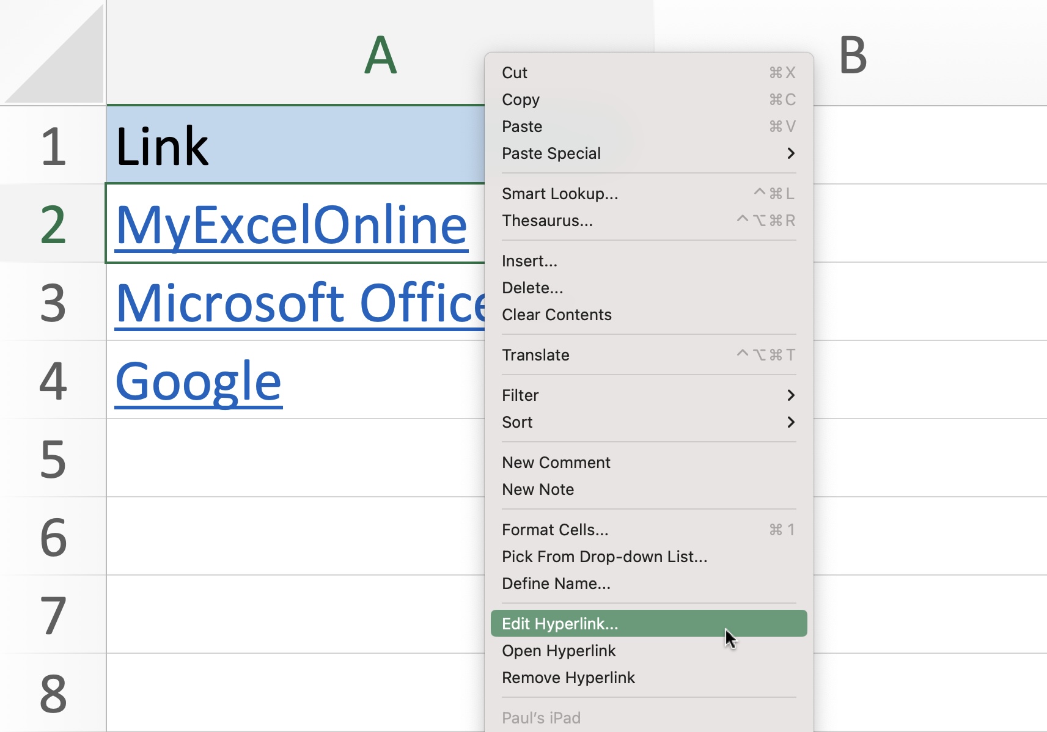The height and width of the screenshot is (732, 1047).
Task: Add a New Comment via menu
Action: (x=648, y=463)
